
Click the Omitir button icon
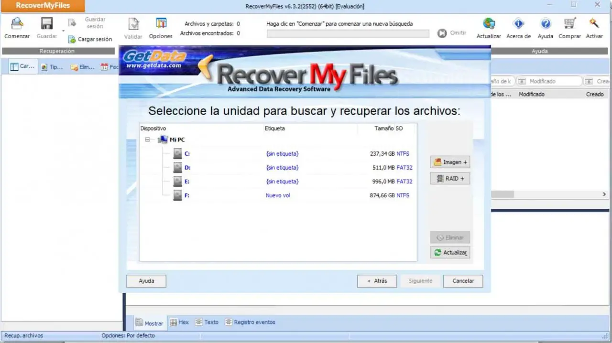point(442,33)
